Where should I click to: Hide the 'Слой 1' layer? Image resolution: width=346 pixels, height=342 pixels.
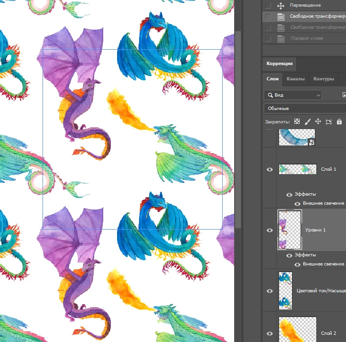(270, 169)
